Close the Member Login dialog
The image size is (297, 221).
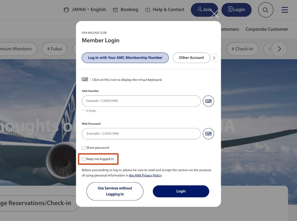(214, 14)
